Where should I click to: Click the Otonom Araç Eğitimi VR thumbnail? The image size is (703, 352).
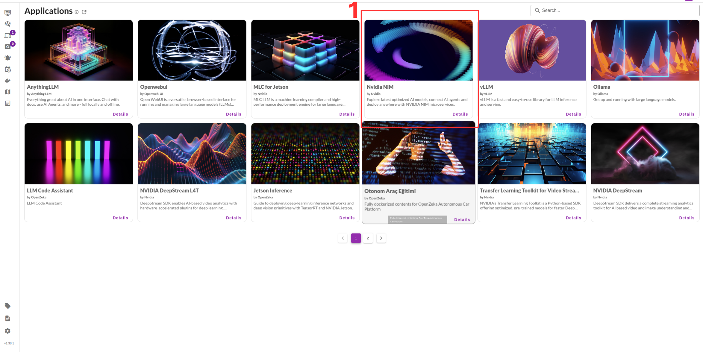point(418,153)
